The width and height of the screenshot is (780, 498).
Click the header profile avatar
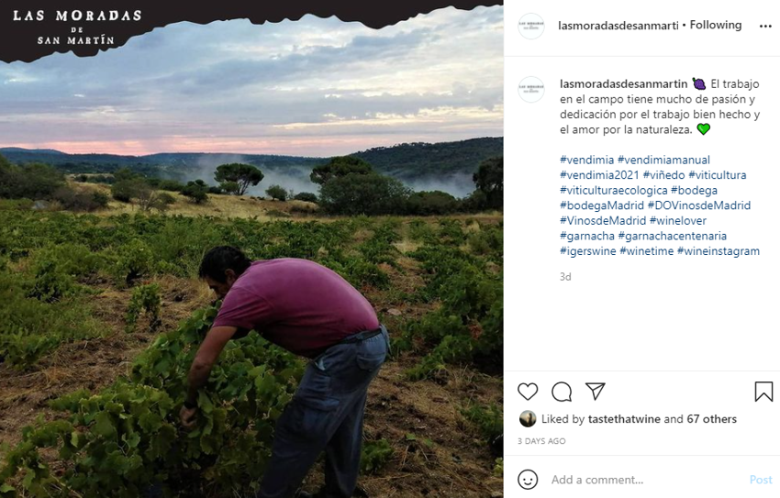pos(531,27)
